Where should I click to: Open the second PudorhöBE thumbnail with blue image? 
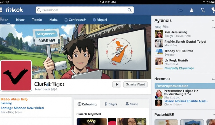point(192,122)
